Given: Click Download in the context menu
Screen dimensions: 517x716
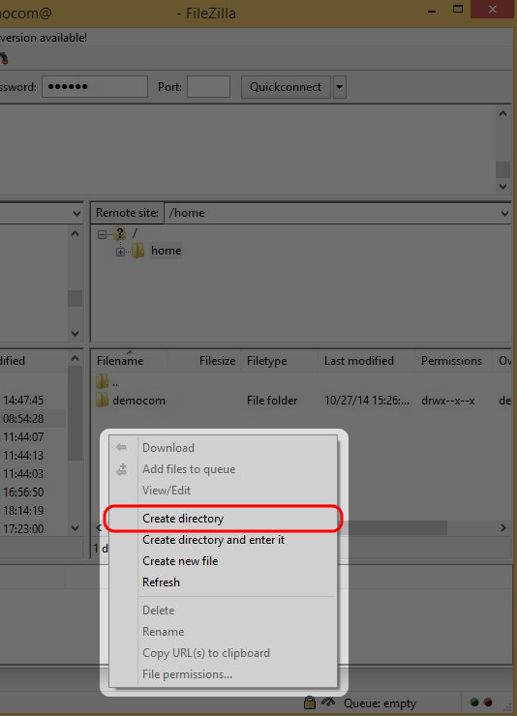Looking at the screenshot, I should (224, 447).
